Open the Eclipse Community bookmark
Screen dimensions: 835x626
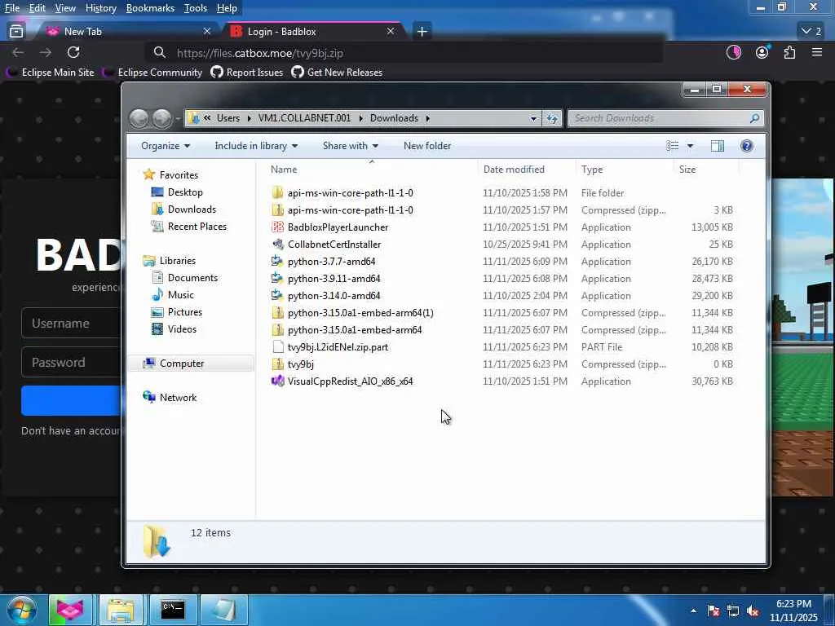(152, 73)
